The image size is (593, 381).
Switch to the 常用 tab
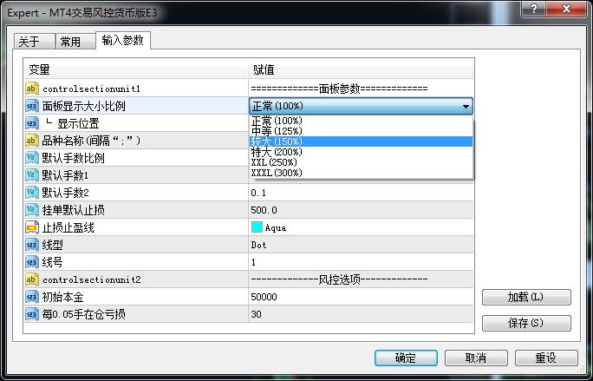pyautogui.click(x=75, y=42)
